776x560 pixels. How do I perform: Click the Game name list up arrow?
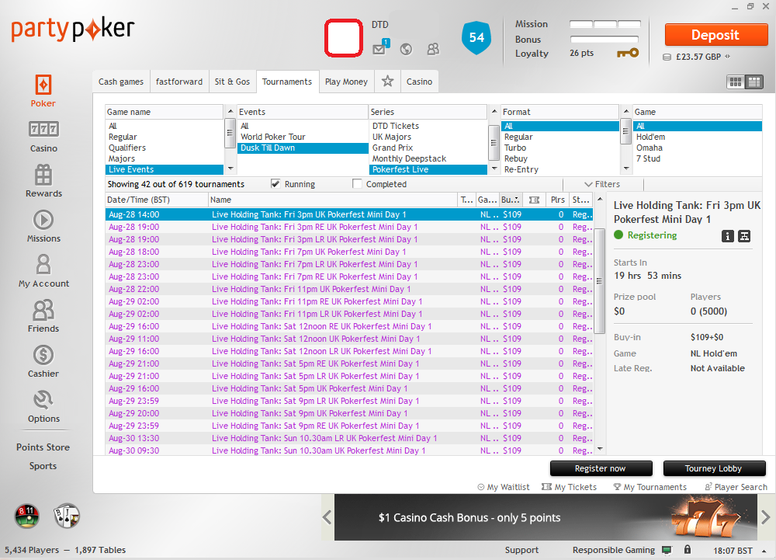pos(230,112)
